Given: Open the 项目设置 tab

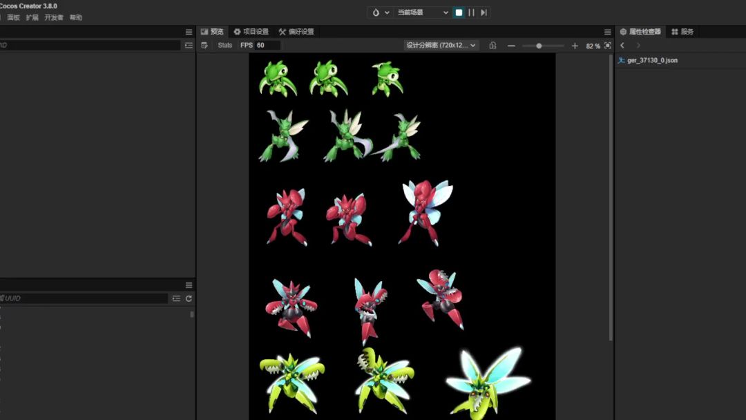Looking at the screenshot, I should pyautogui.click(x=251, y=31).
